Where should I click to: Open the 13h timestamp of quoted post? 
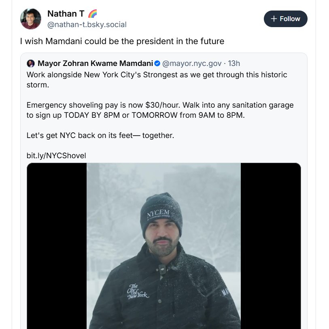[x=234, y=64]
